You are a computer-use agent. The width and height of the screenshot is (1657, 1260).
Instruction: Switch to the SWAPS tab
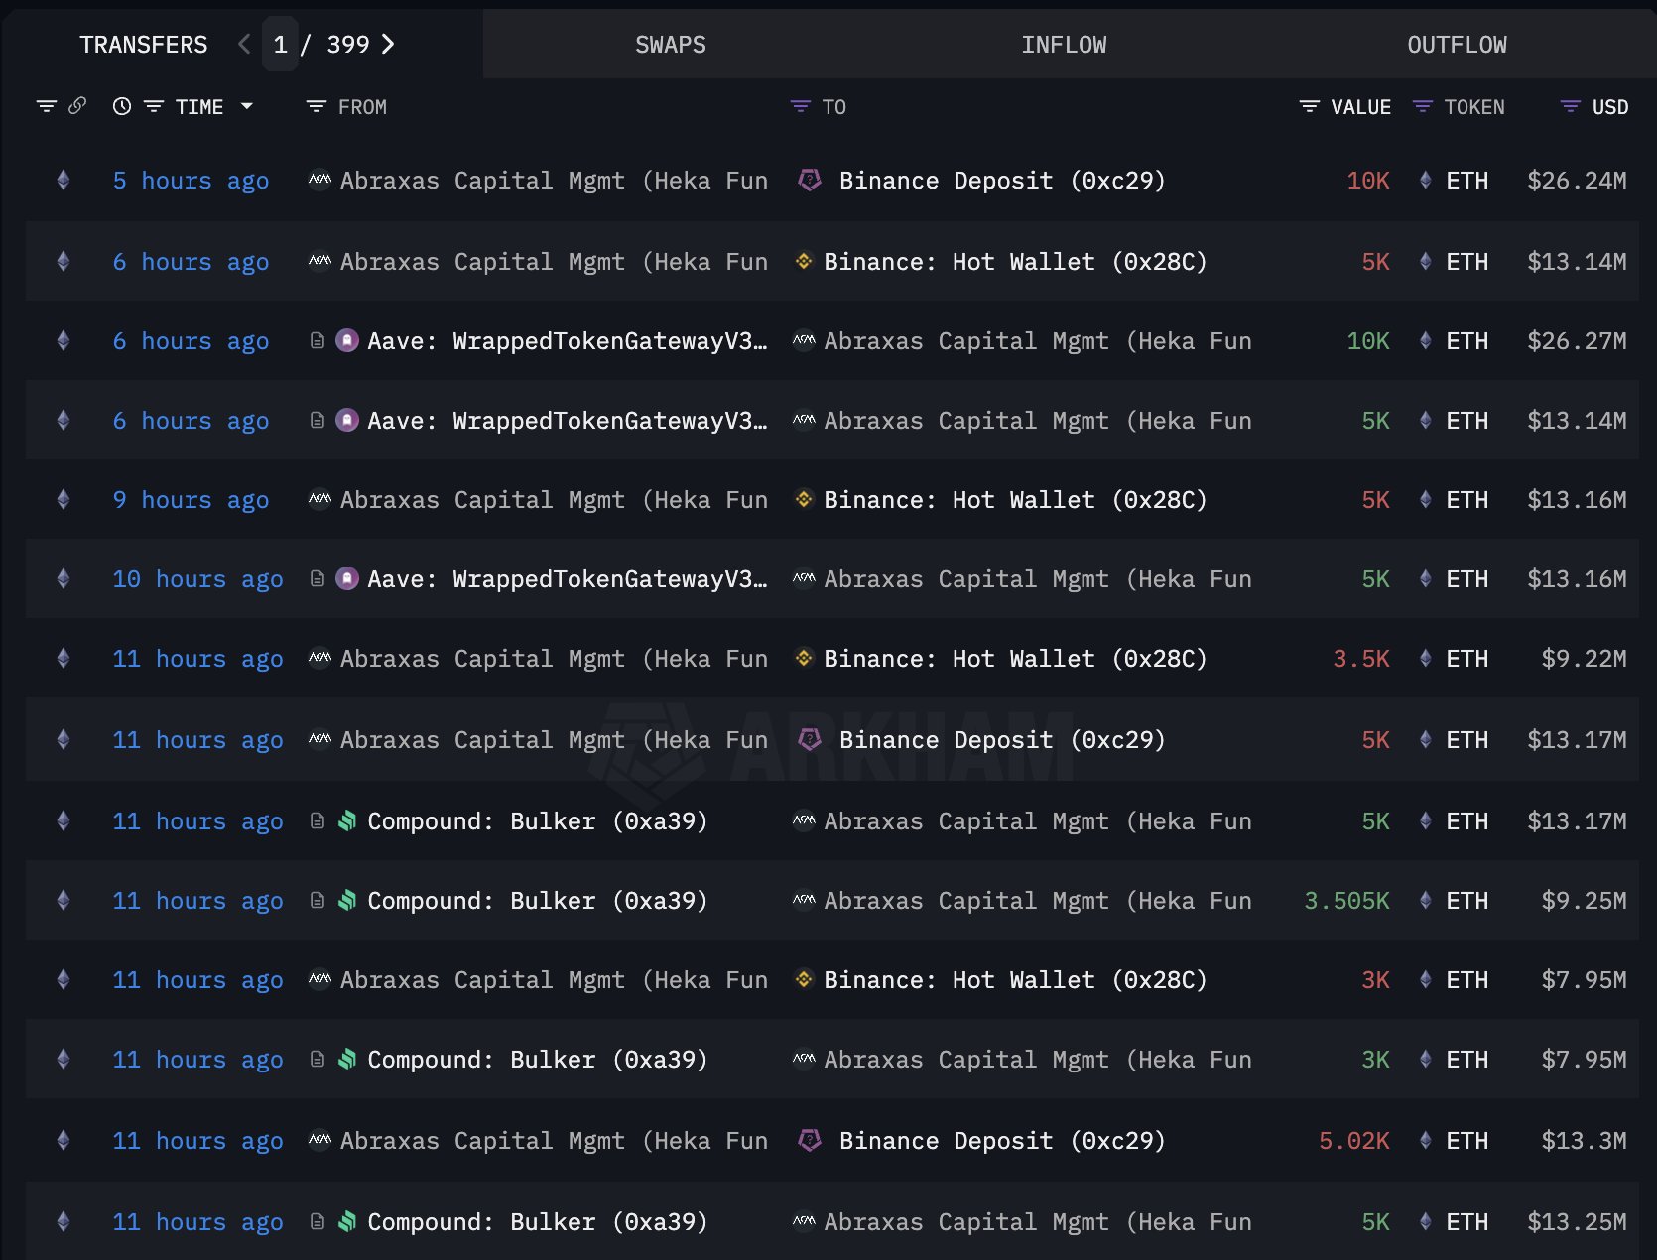coord(671,45)
